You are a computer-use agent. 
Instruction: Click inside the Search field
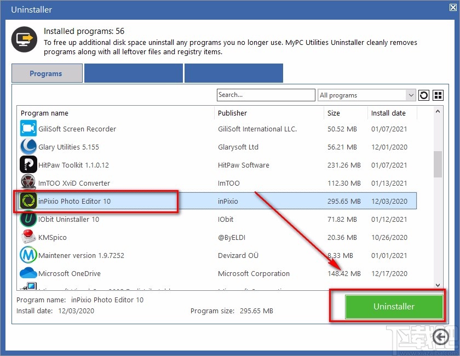click(x=266, y=95)
